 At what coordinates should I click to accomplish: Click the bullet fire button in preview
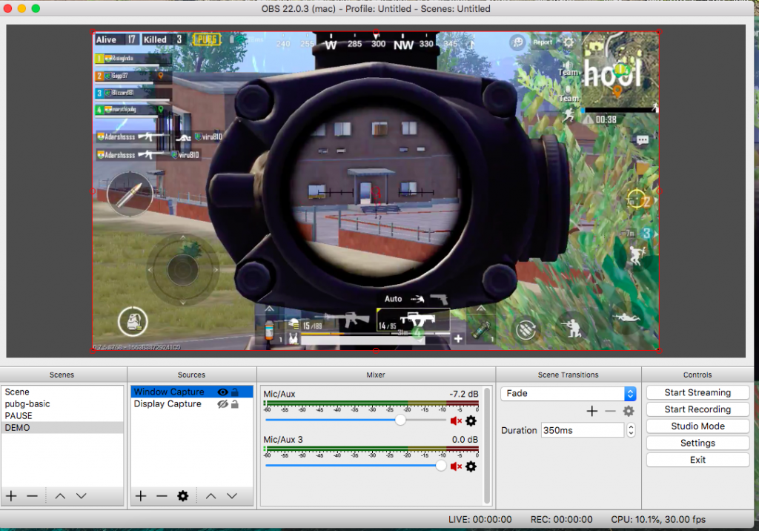pyautogui.click(x=130, y=194)
